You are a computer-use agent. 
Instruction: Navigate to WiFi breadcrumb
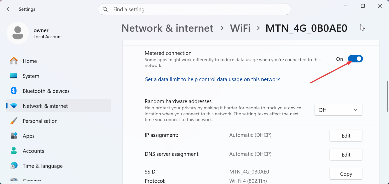point(240,28)
